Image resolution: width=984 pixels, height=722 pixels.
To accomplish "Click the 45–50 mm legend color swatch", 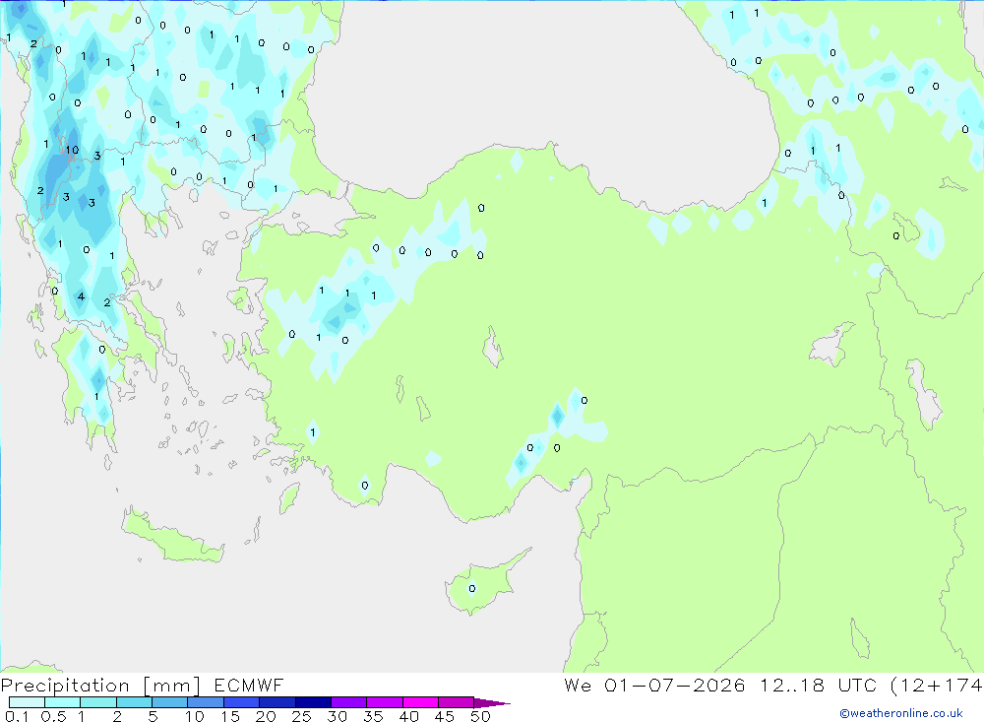I will point(457,702).
